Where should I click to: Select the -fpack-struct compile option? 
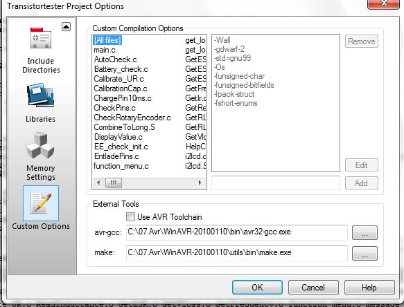coord(234,94)
